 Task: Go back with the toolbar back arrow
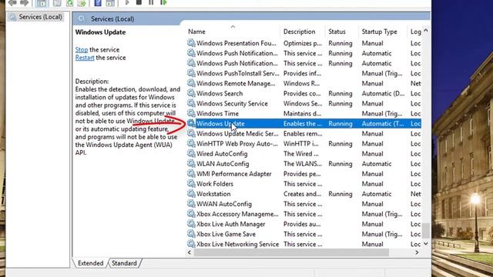pos(12,3)
